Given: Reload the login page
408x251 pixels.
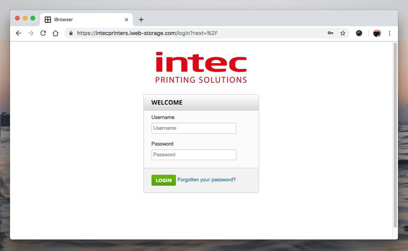Looking at the screenshot, I should click(x=43, y=33).
